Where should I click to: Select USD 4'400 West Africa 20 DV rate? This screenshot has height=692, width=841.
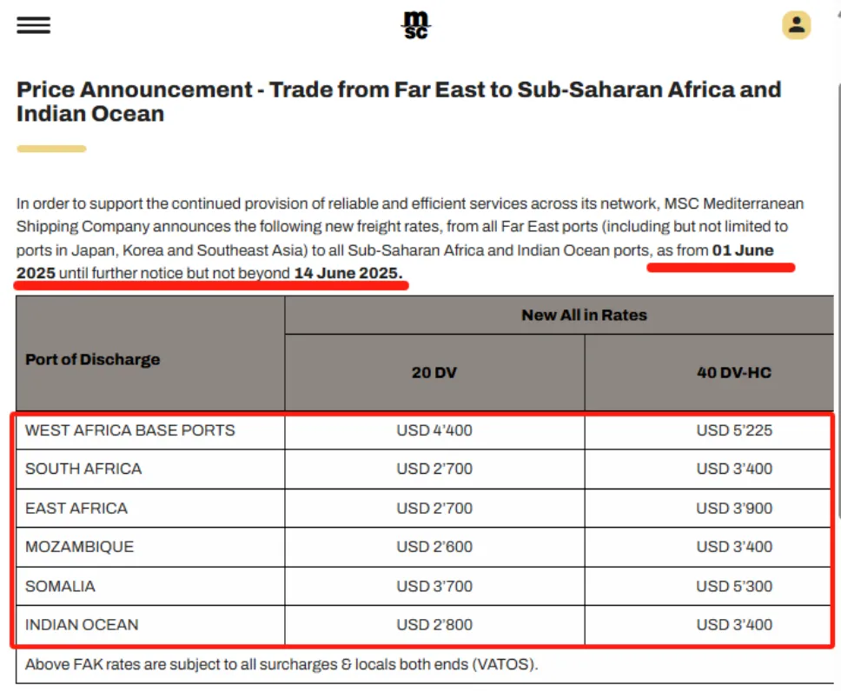coord(434,430)
